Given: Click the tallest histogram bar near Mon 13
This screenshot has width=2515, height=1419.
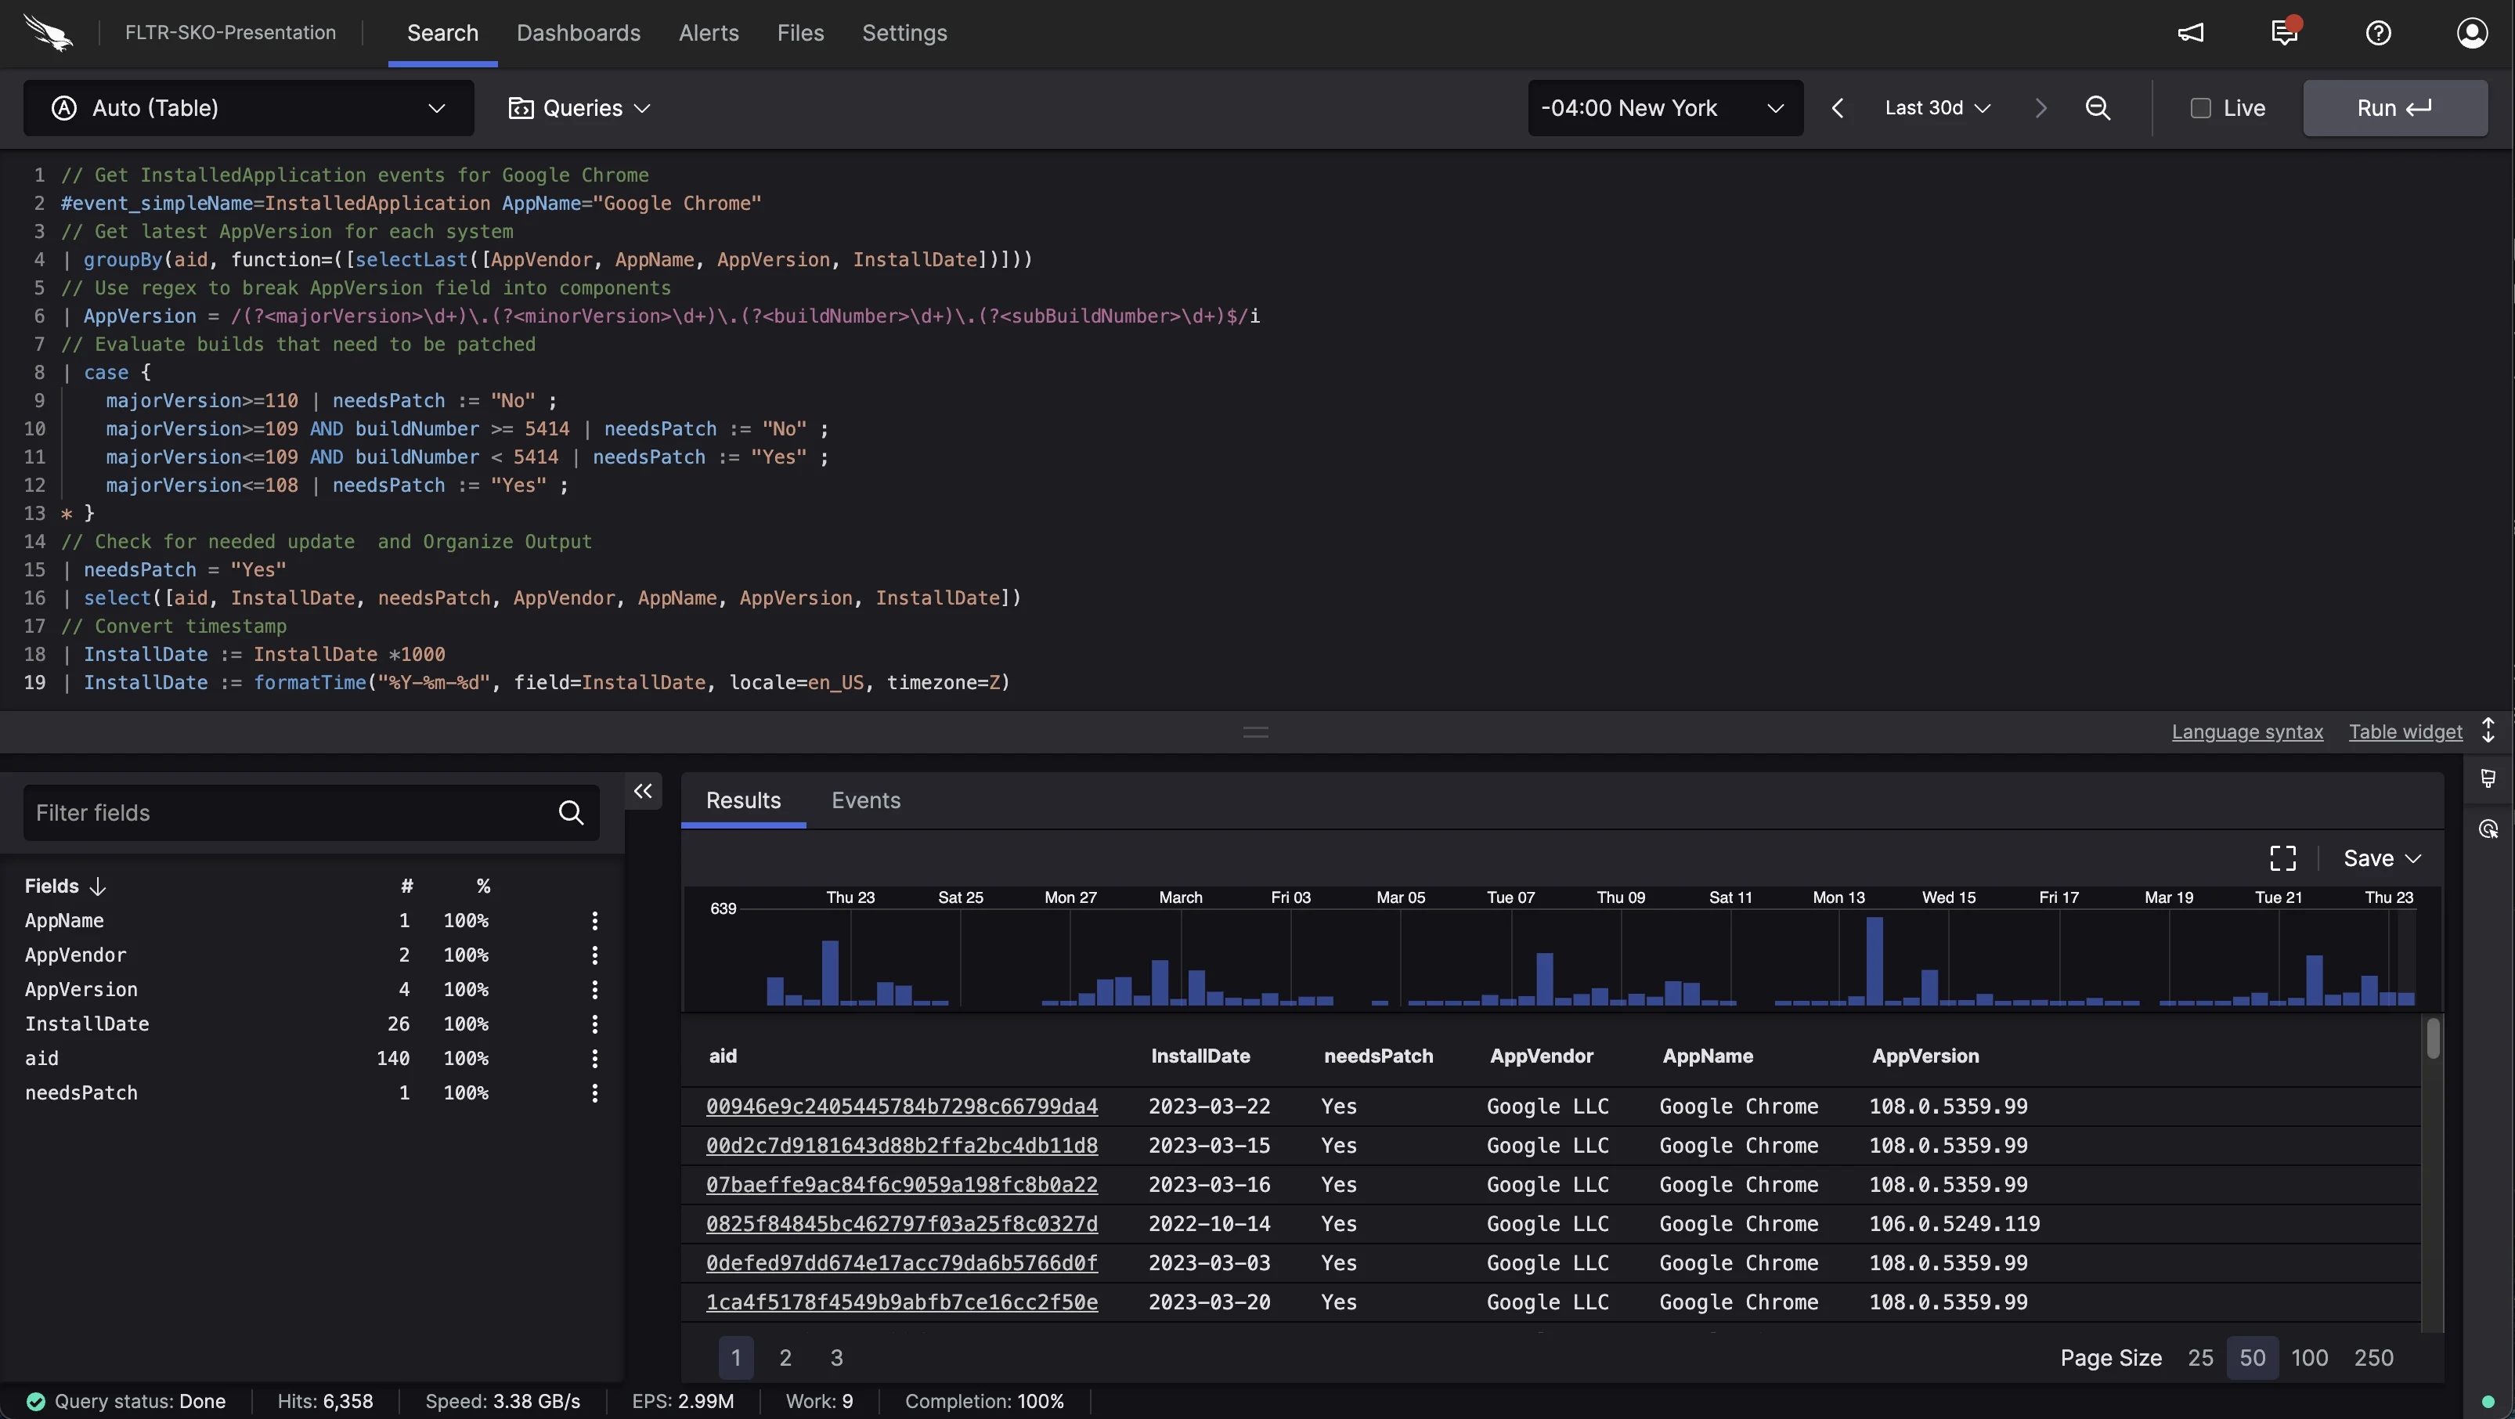Looking at the screenshot, I should point(1874,961).
